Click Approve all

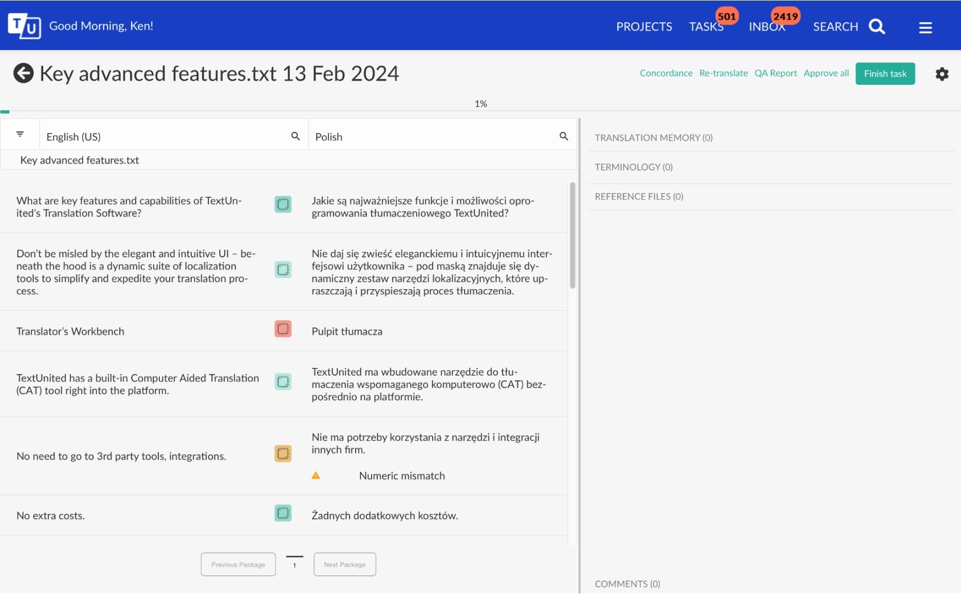826,73
